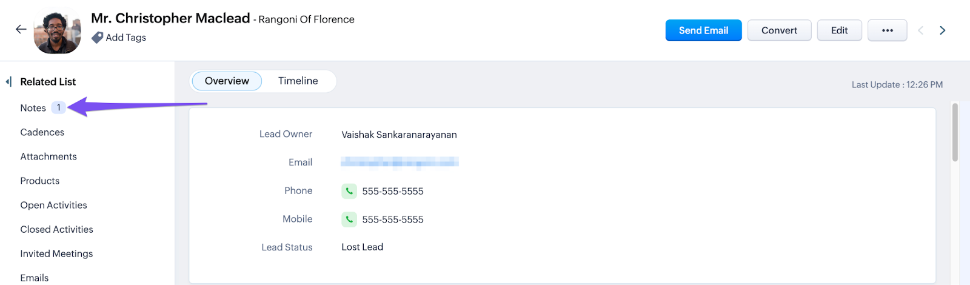Click the Add Tags tag icon
The height and width of the screenshot is (285, 970).
tap(97, 38)
